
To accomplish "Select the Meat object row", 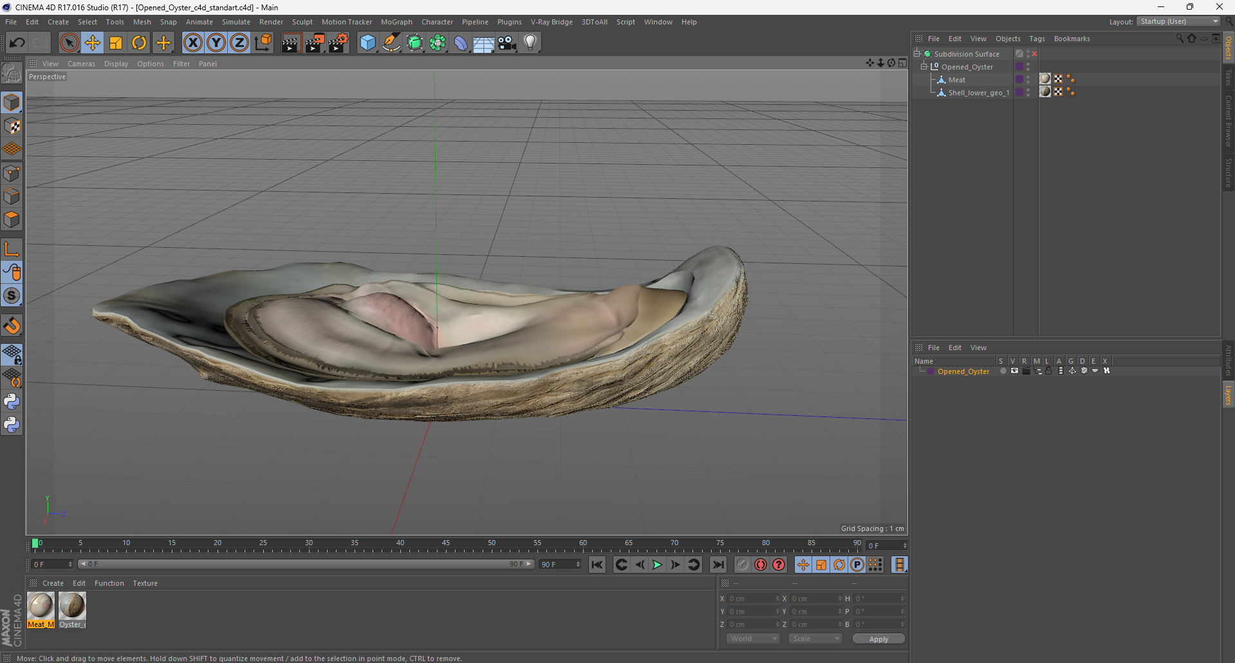I will pos(956,80).
